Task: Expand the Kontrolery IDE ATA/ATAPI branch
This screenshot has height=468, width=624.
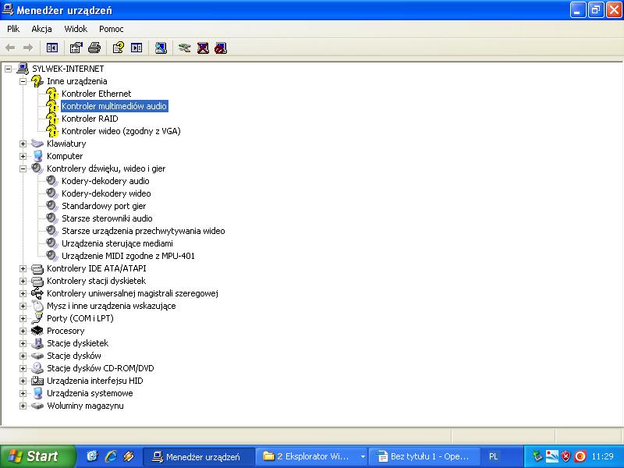Action: [x=23, y=268]
